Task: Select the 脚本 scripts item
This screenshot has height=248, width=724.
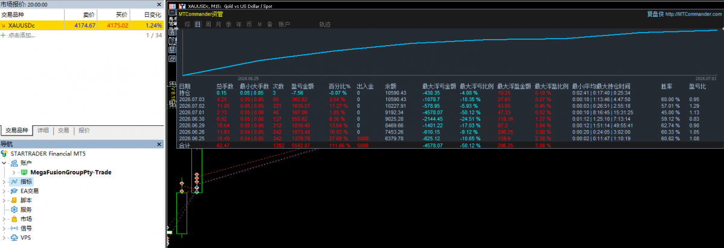Action: 27,200
